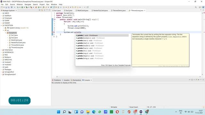Image resolution: width=205 pixels, height=115 pixels.
Task: Open the Problems view tab
Action: click(56, 80)
